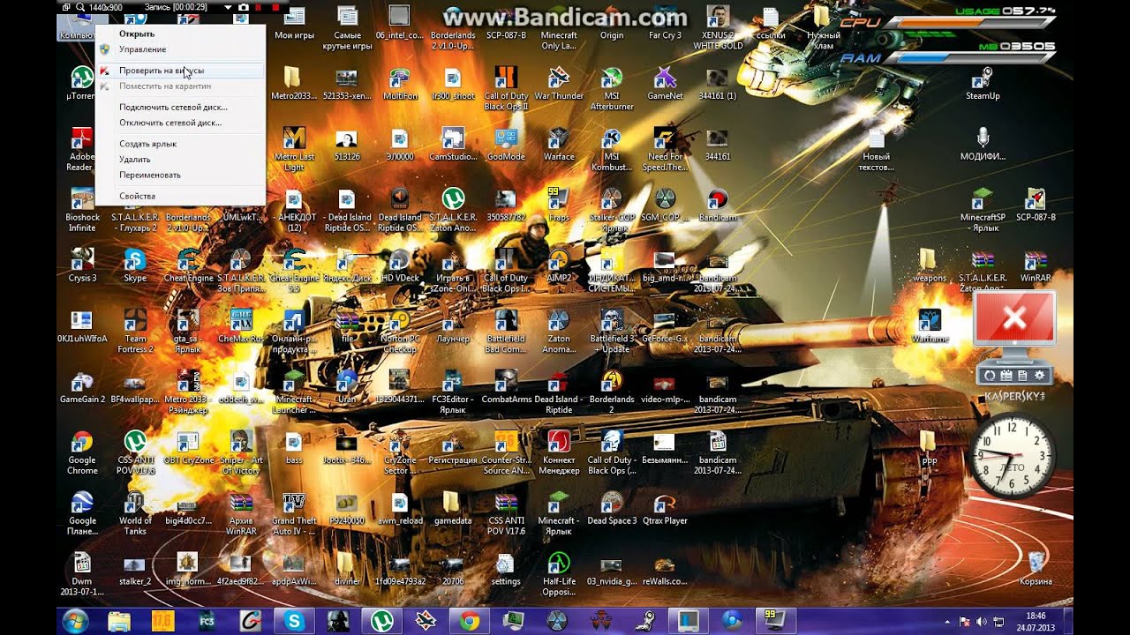Image resolution: width=1130 pixels, height=635 pixels.
Task: Click Kaspersky gadget red monitor status
Action: click(1014, 318)
